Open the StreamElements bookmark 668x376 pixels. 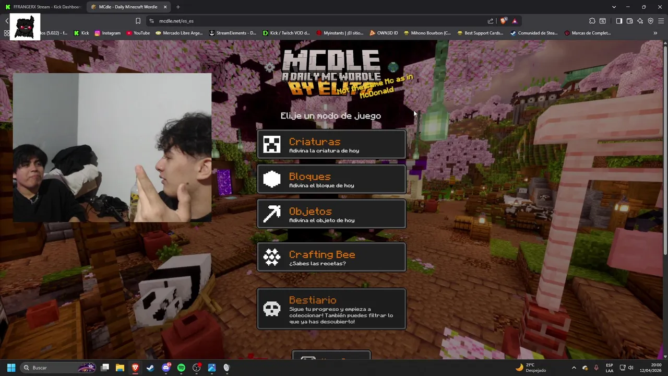click(232, 33)
